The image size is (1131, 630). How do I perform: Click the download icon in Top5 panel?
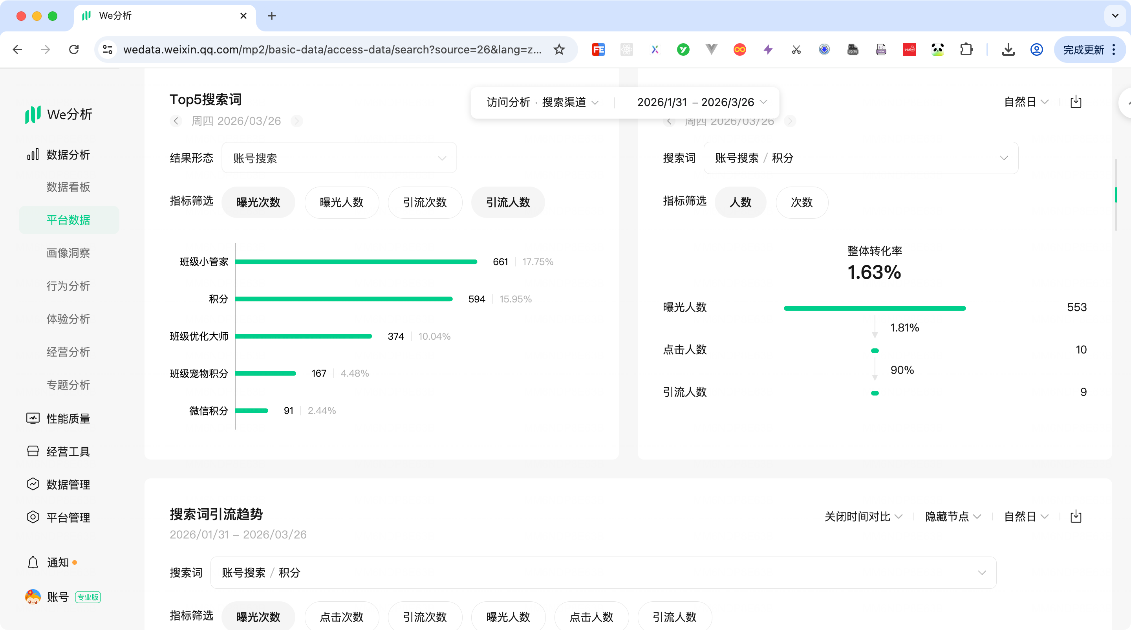click(1076, 102)
